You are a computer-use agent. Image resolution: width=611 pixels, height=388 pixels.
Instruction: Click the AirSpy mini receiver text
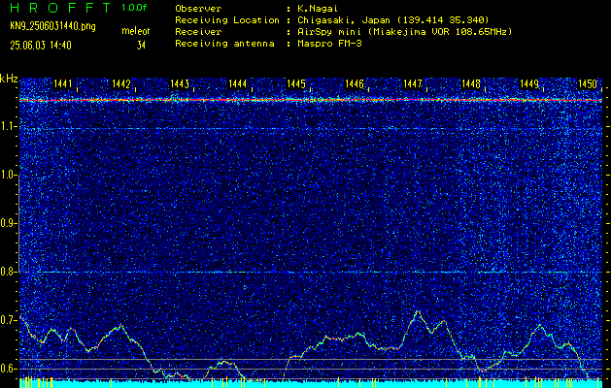[x=404, y=32]
